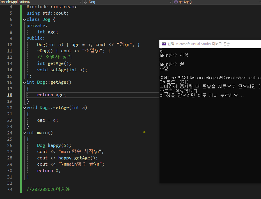The image size is (261, 199).
Task: Click the comment '// 소멸자 정의'
Action: [x=54, y=57]
